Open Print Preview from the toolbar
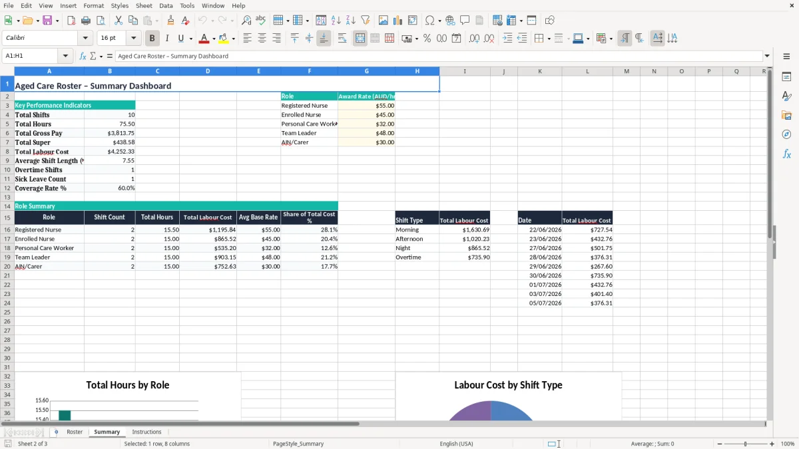 (100, 21)
